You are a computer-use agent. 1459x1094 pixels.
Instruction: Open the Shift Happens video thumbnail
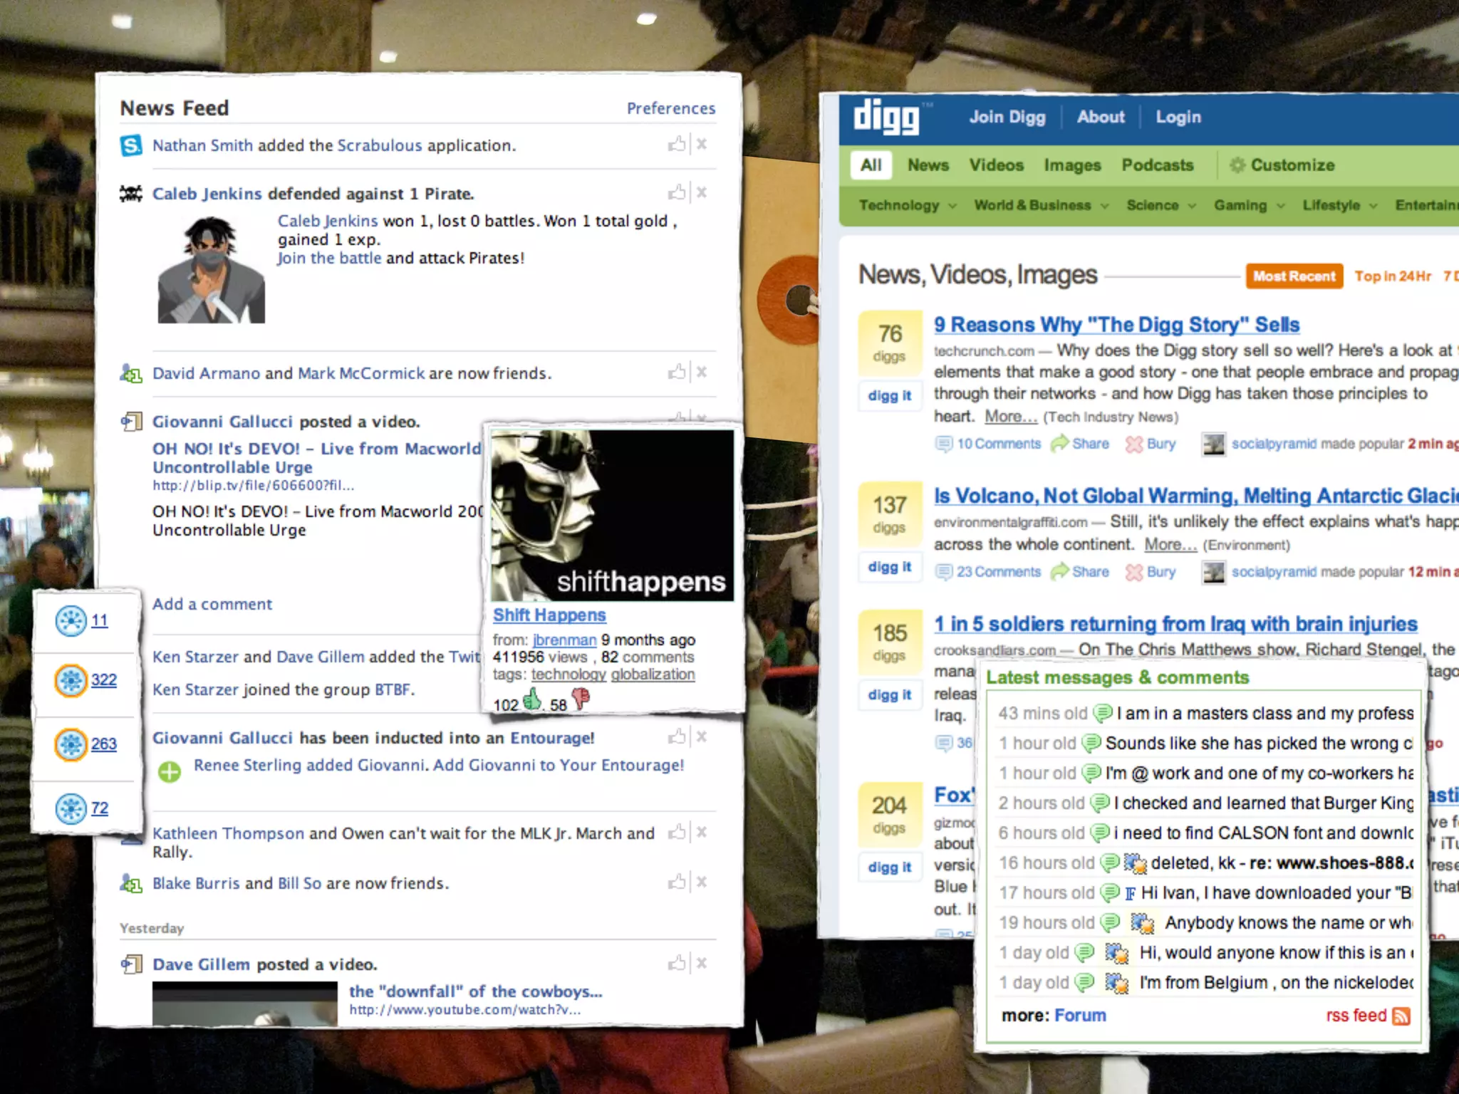click(612, 516)
